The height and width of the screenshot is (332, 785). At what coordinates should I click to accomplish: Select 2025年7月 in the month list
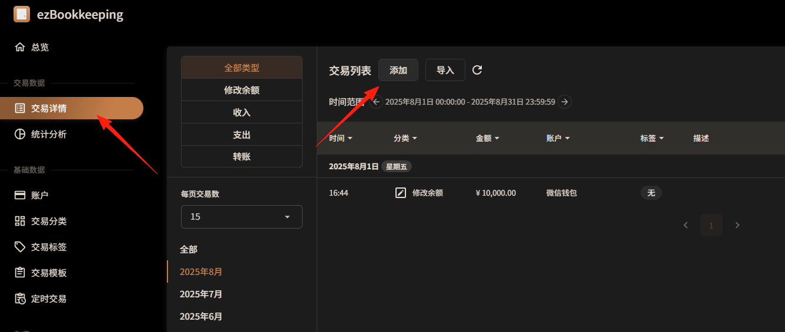tap(201, 294)
